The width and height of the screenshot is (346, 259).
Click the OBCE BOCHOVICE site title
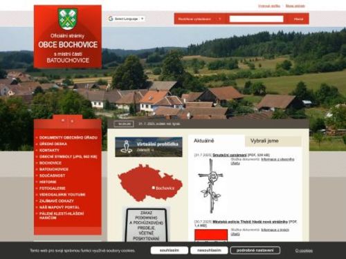click(68, 45)
